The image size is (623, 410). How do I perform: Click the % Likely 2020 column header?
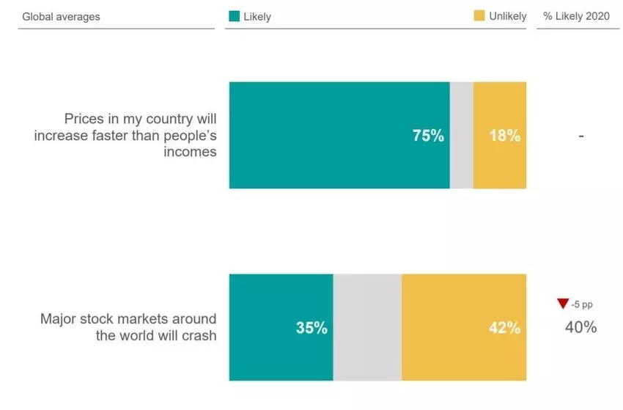(x=577, y=17)
